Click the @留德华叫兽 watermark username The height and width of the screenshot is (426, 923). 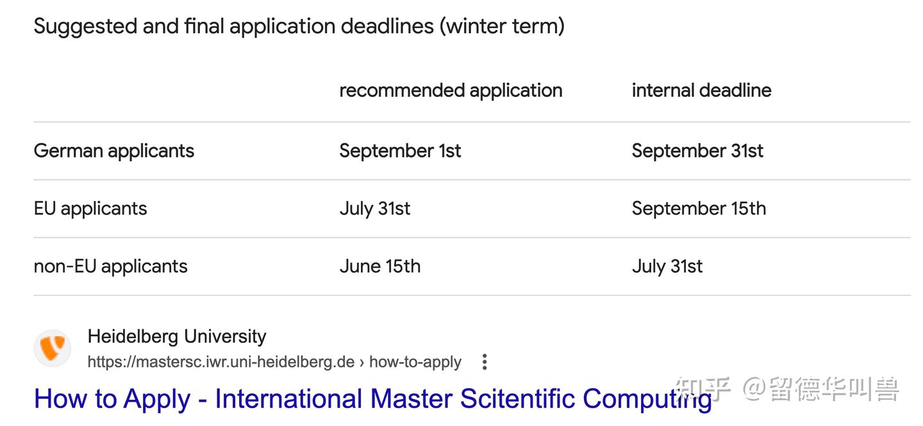[x=822, y=389]
